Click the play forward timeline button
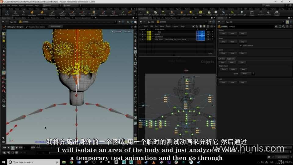Image resolution: width=293 pixels, height=165 pixels. click(16, 148)
